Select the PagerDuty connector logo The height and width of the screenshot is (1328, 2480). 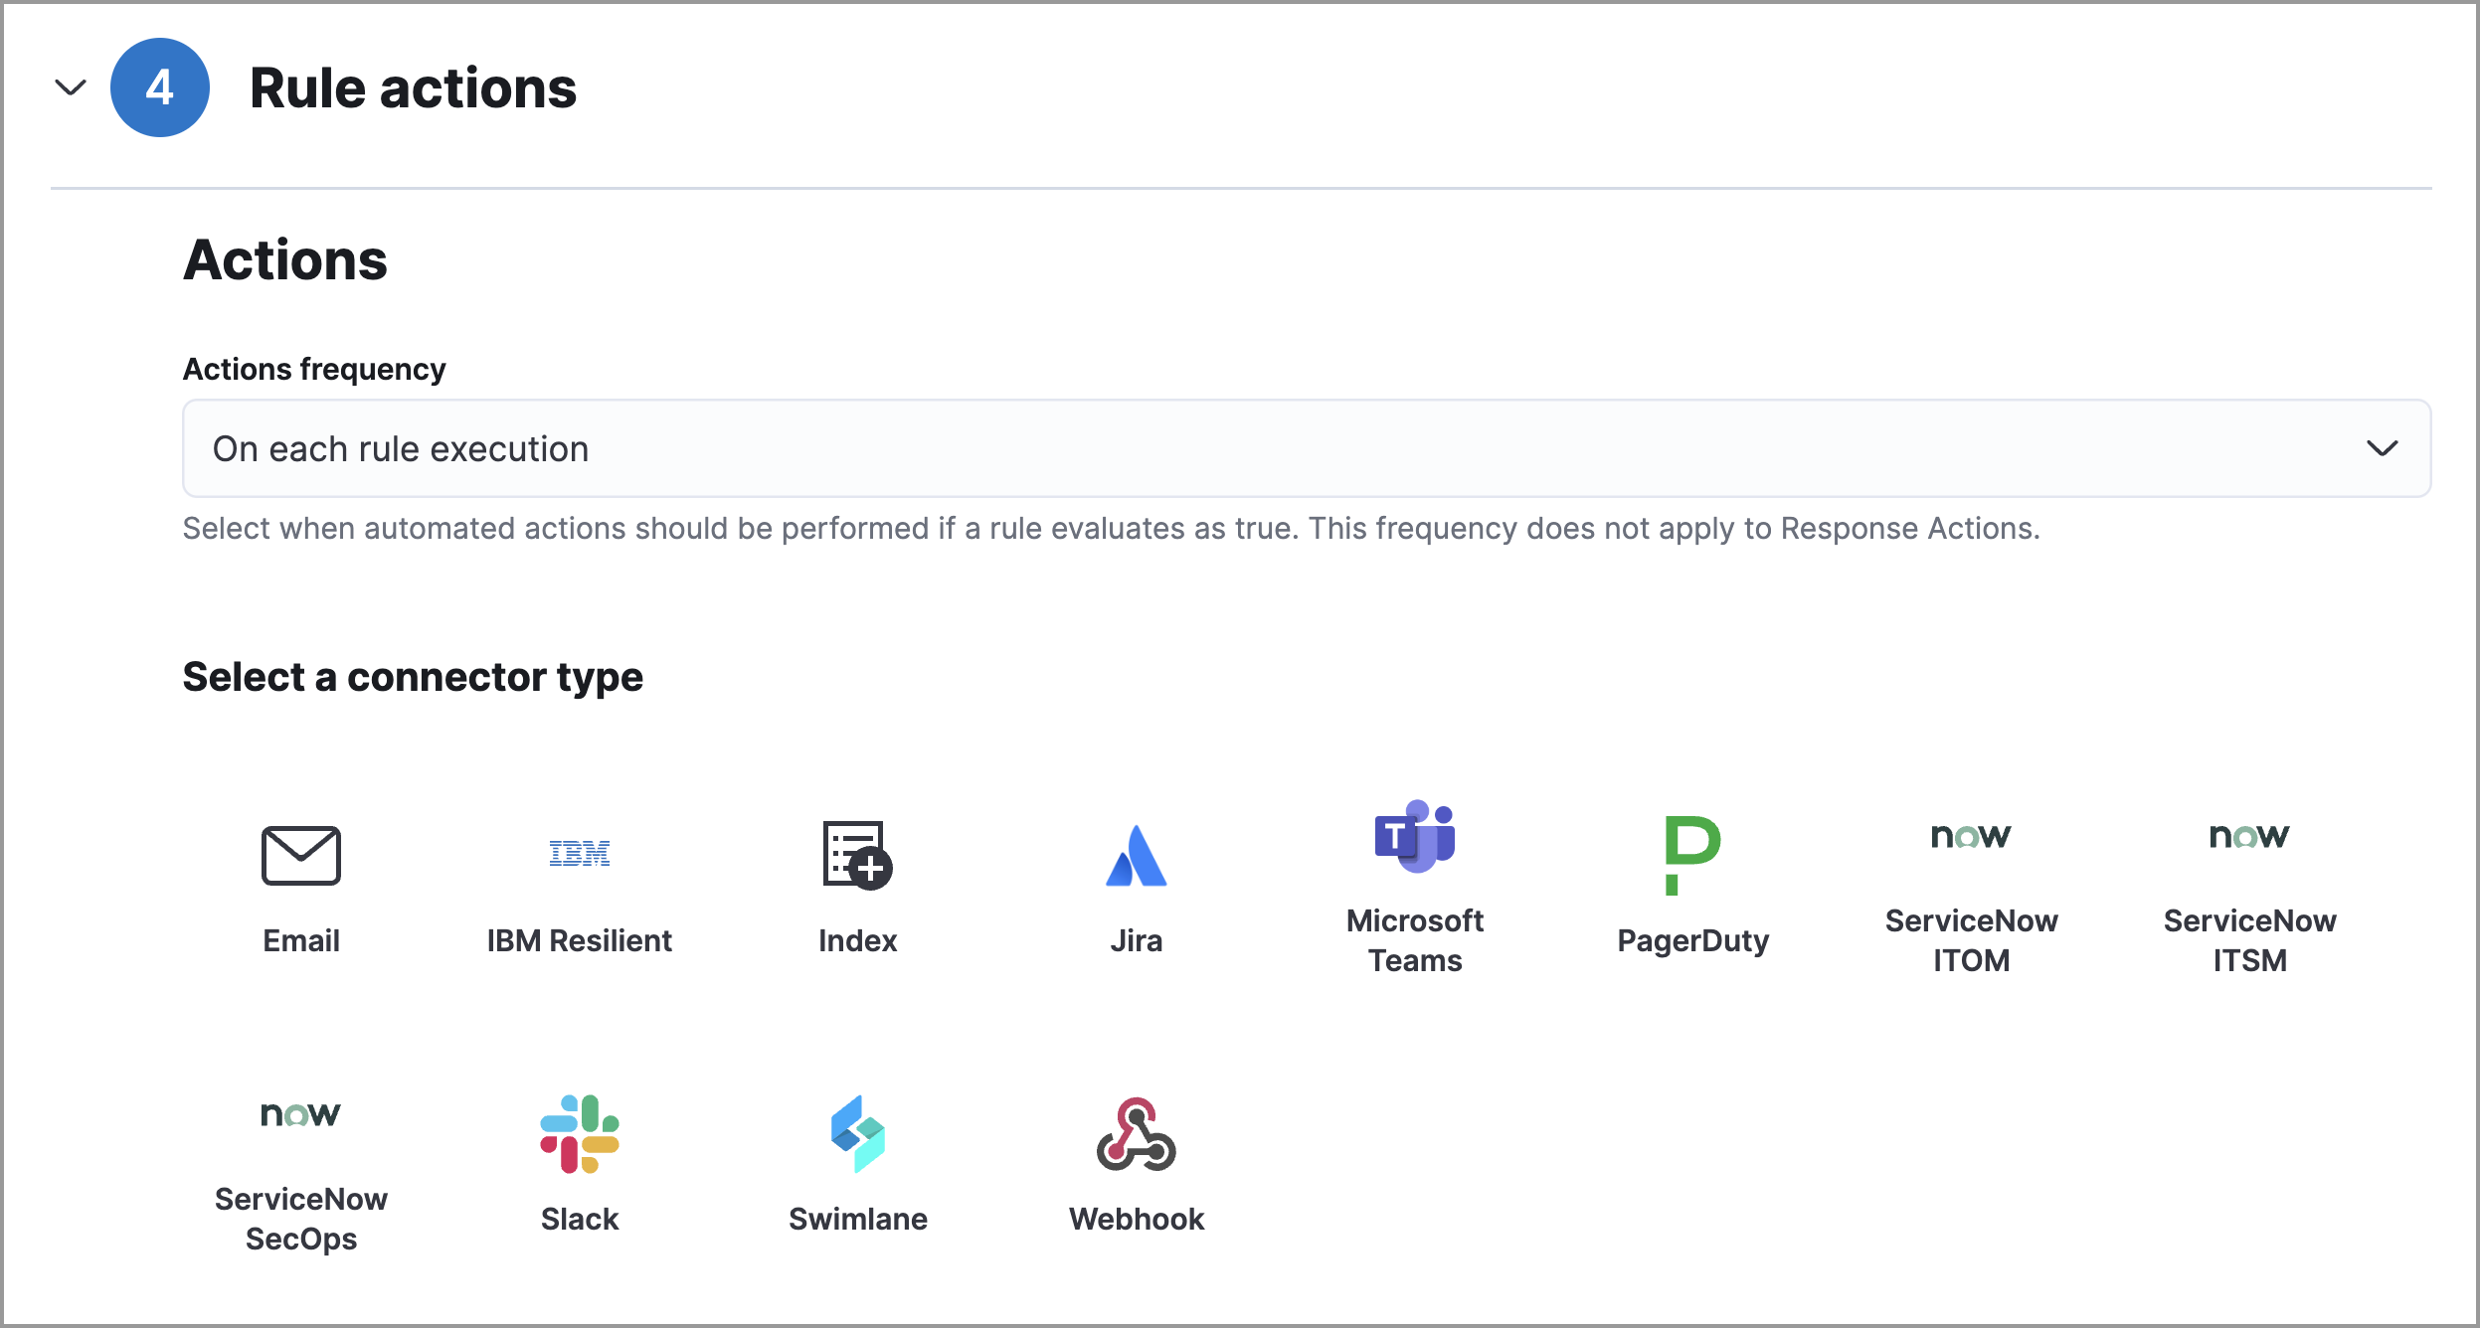point(1692,855)
